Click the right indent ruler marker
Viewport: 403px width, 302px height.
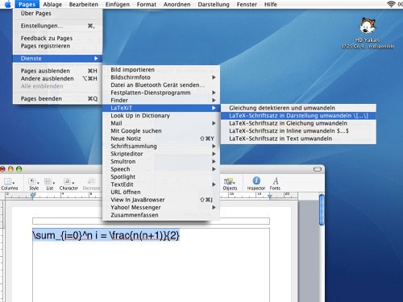coord(270,197)
